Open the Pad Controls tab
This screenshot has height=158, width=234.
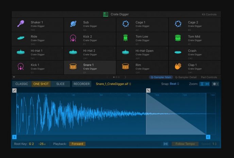coord(209,77)
